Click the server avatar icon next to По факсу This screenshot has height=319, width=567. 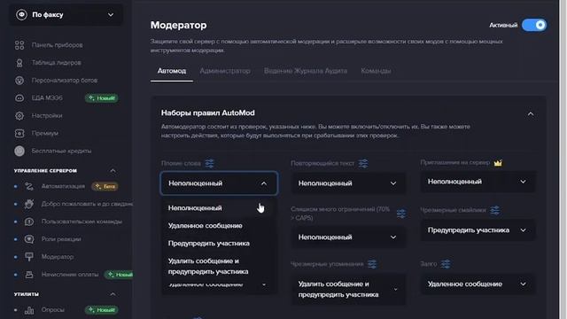click(21, 15)
